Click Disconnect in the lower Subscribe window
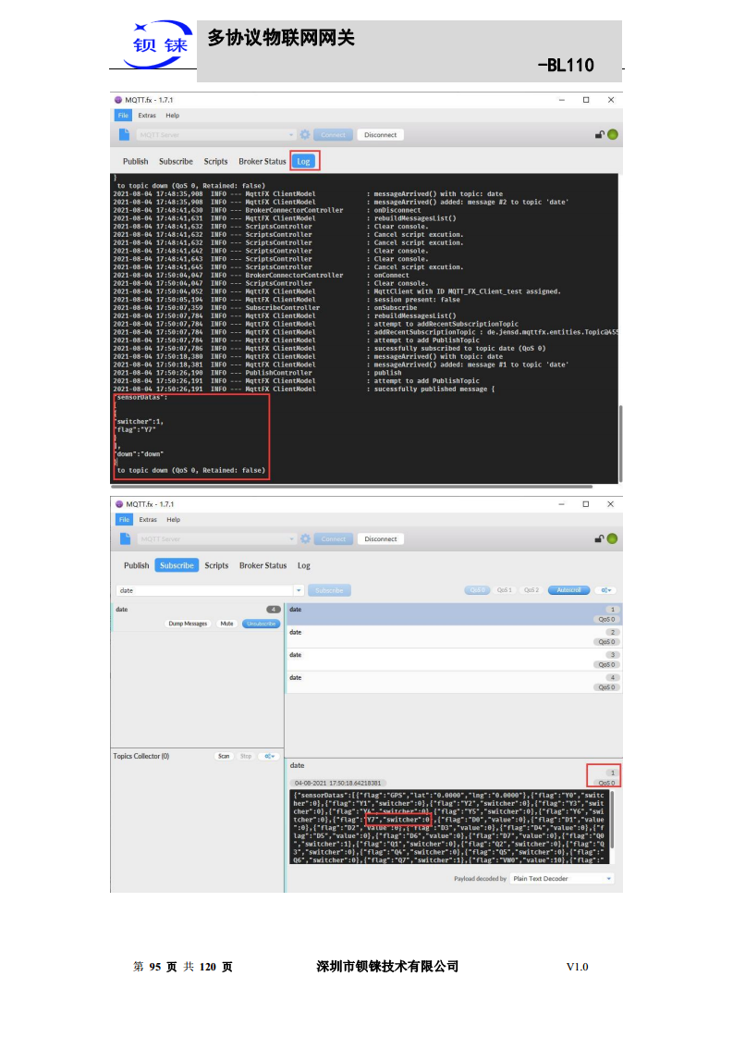 click(x=381, y=538)
